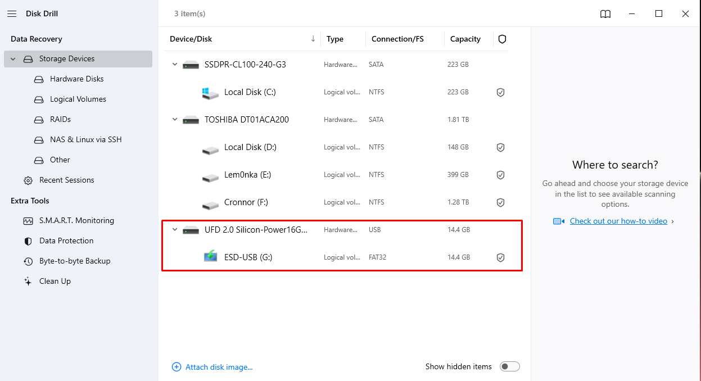The width and height of the screenshot is (701, 381).
Task: Click the ESD-USB (G:) volume icon
Action: click(210, 257)
